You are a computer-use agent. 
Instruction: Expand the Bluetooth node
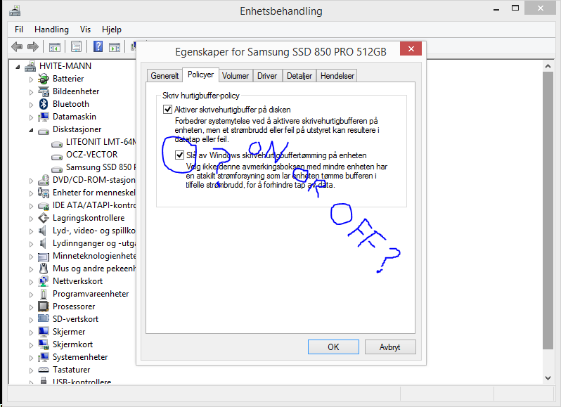click(x=31, y=105)
